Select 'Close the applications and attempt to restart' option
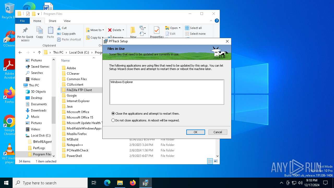 point(146,114)
